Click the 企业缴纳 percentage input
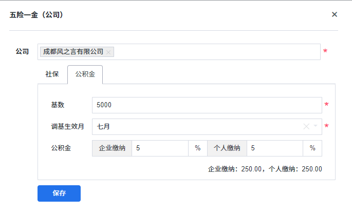Screen dimensions: 352x215 160,148
